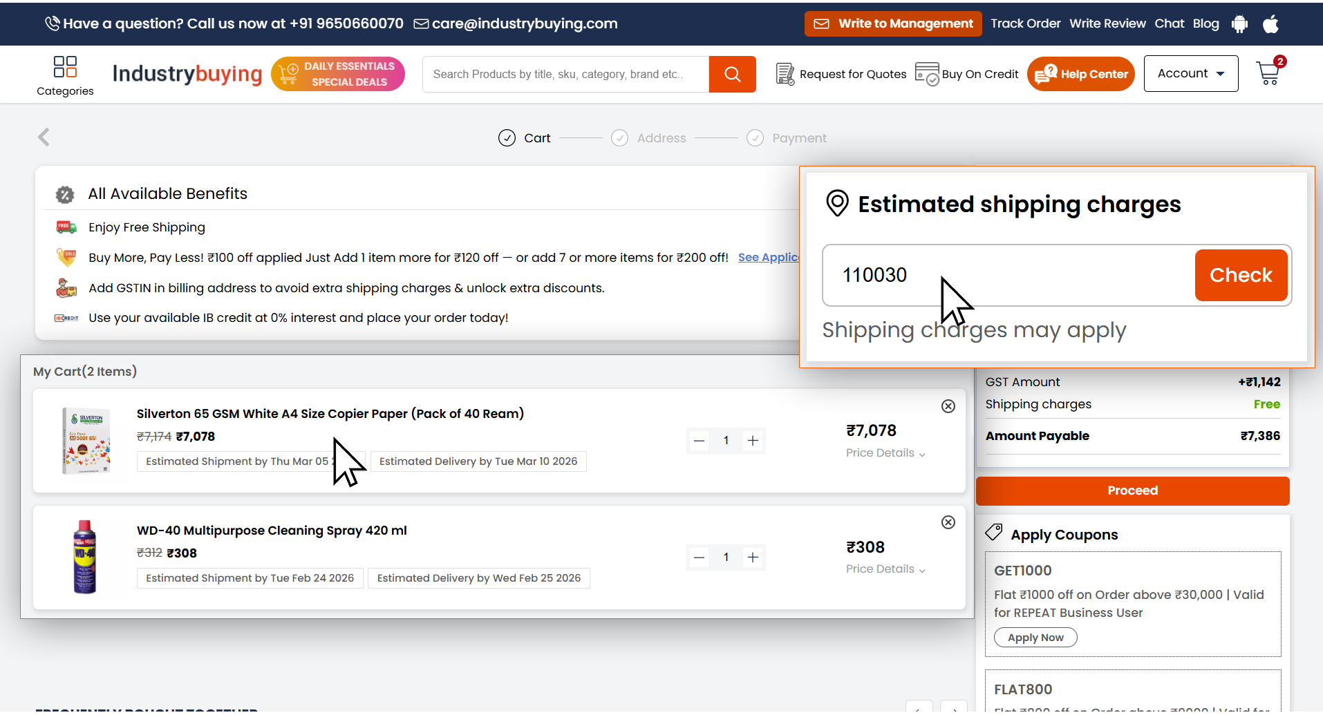Remove Silverton Copier Paper from cart
This screenshot has width=1323, height=715.
pyautogui.click(x=948, y=406)
